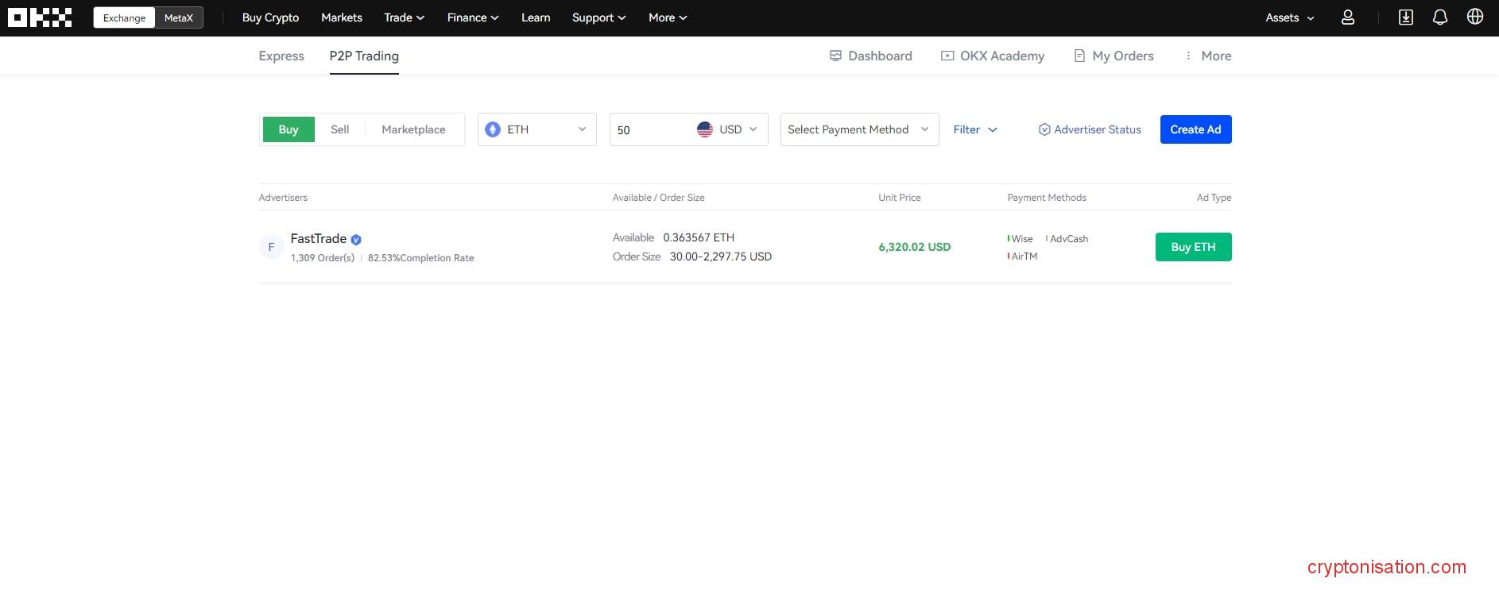Click the 30.00–2,297.75 USD order size

click(721, 256)
